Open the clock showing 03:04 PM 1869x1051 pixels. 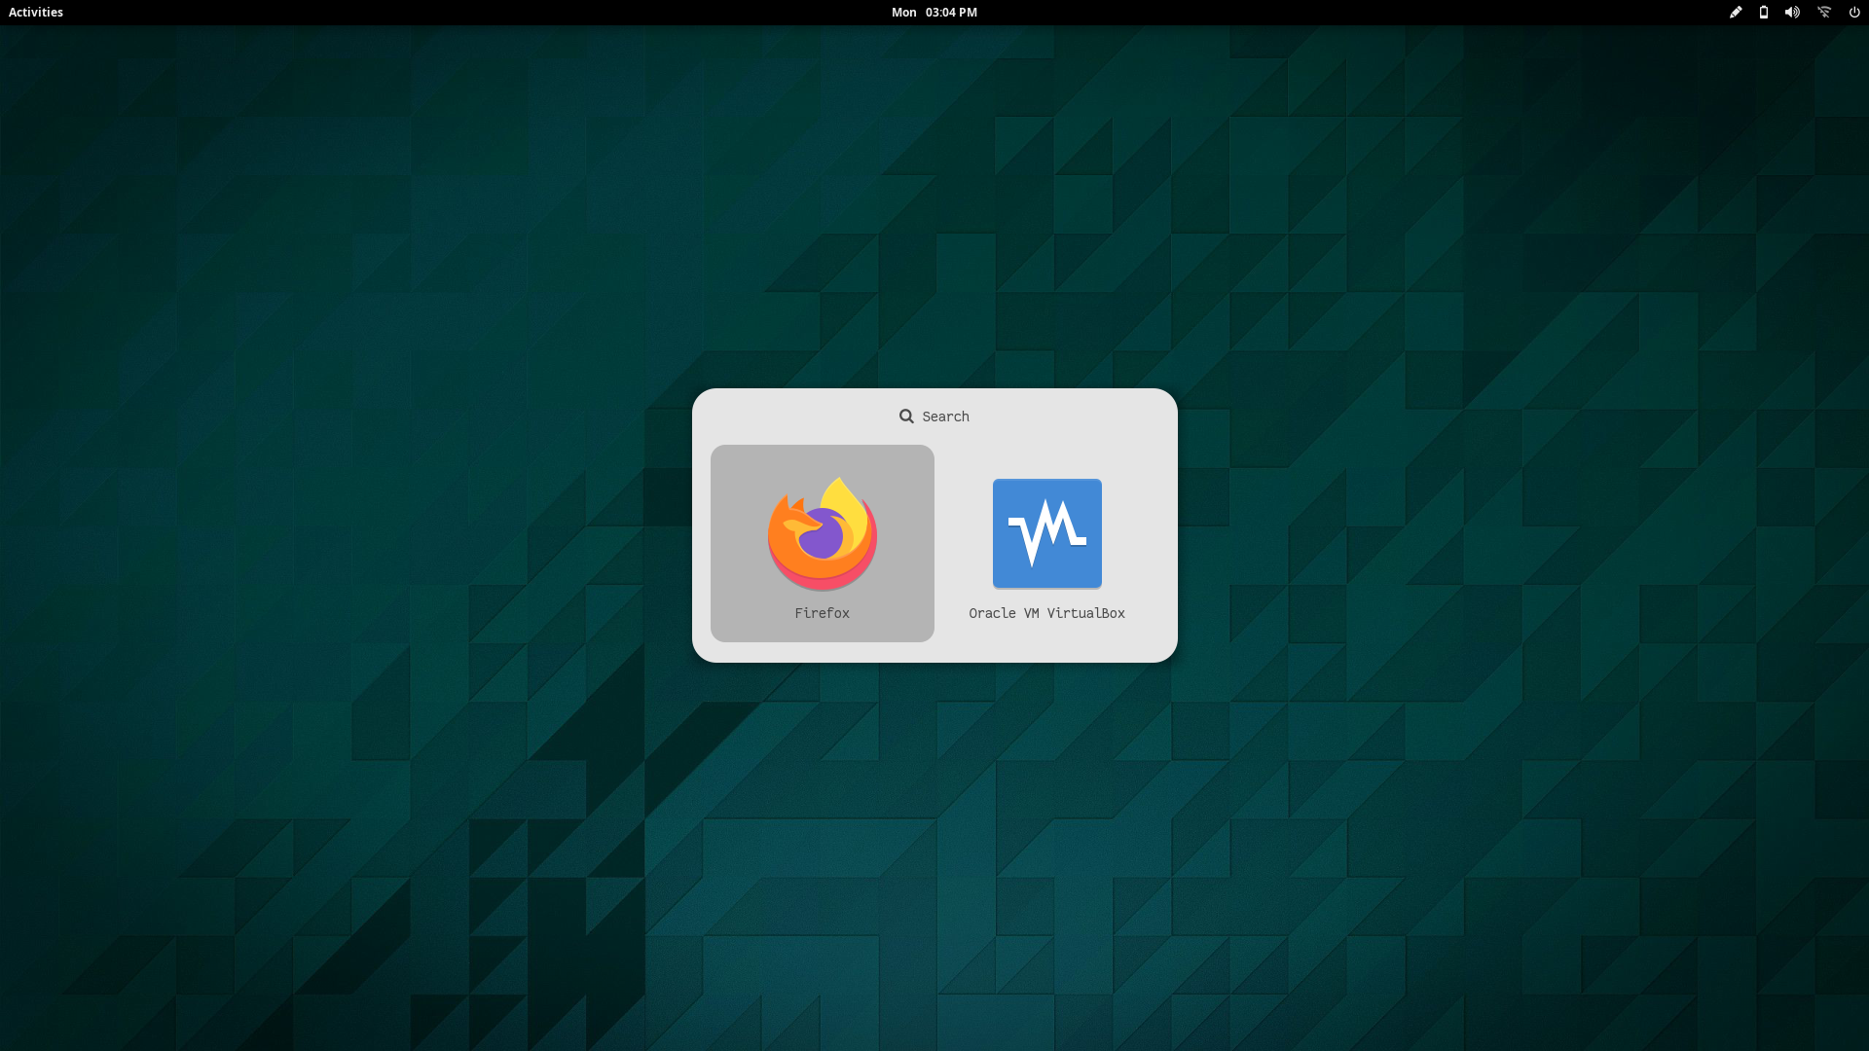pyautogui.click(x=951, y=13)
